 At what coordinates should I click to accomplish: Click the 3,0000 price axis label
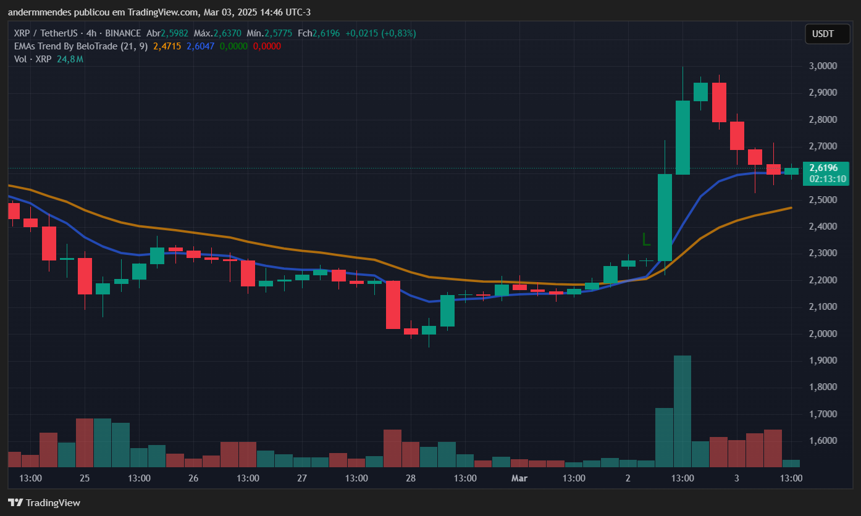point(823,66)
